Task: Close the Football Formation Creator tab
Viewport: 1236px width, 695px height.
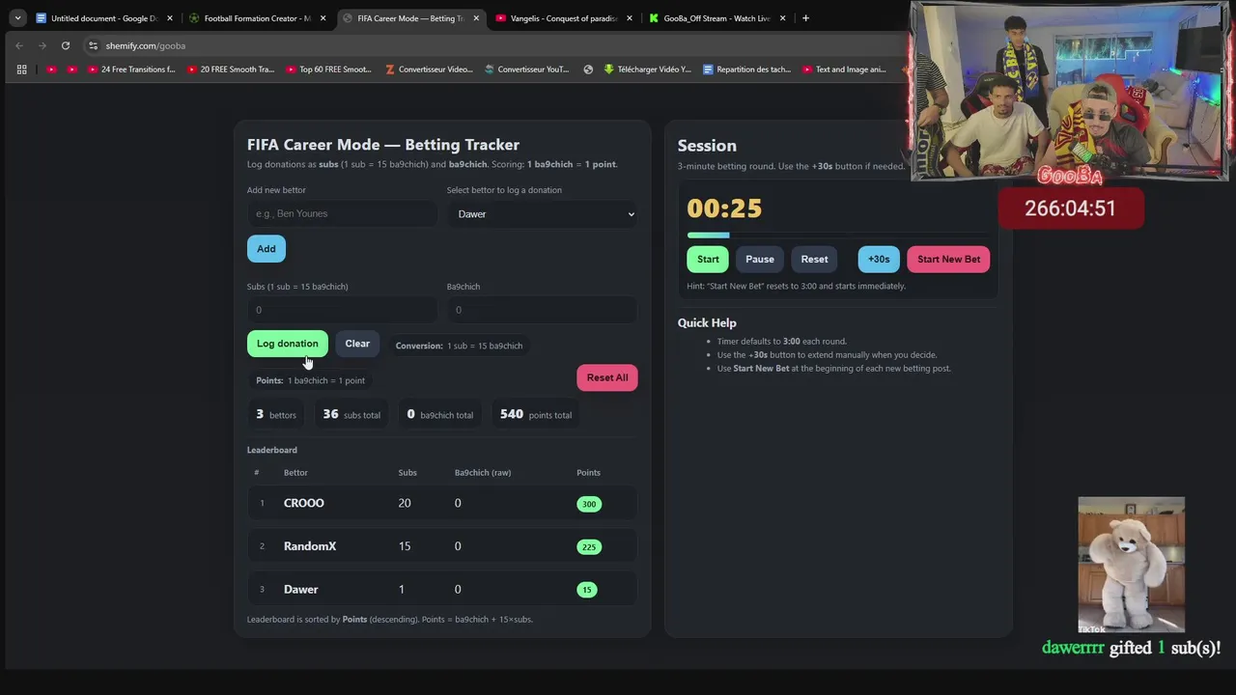Action: [323, 18]
